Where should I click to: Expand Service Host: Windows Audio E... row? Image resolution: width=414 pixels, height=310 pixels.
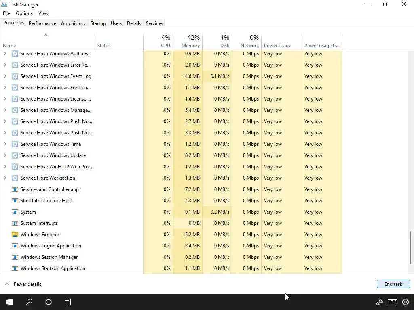point(5,54)
